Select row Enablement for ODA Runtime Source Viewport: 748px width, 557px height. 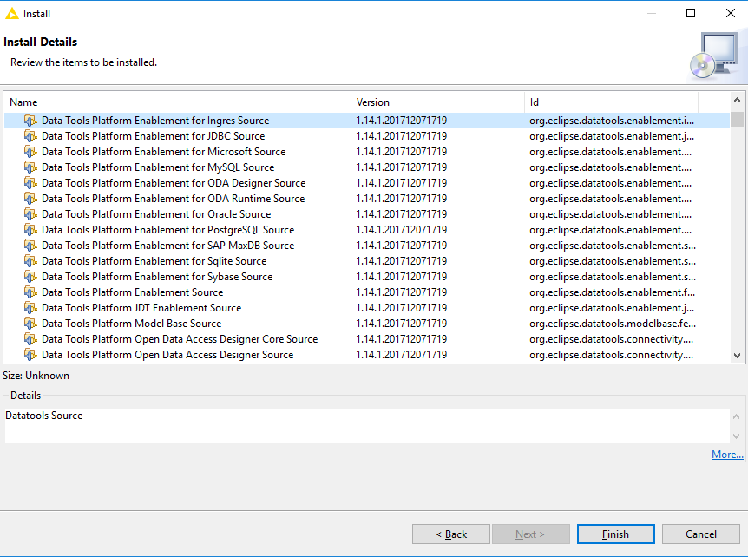[367, 199]
